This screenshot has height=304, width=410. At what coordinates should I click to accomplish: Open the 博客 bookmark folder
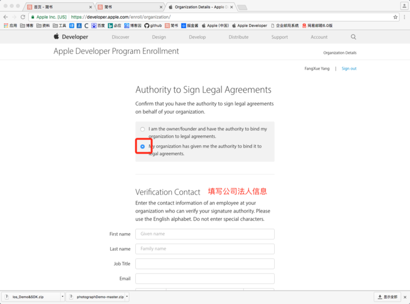tap(27, 26)
